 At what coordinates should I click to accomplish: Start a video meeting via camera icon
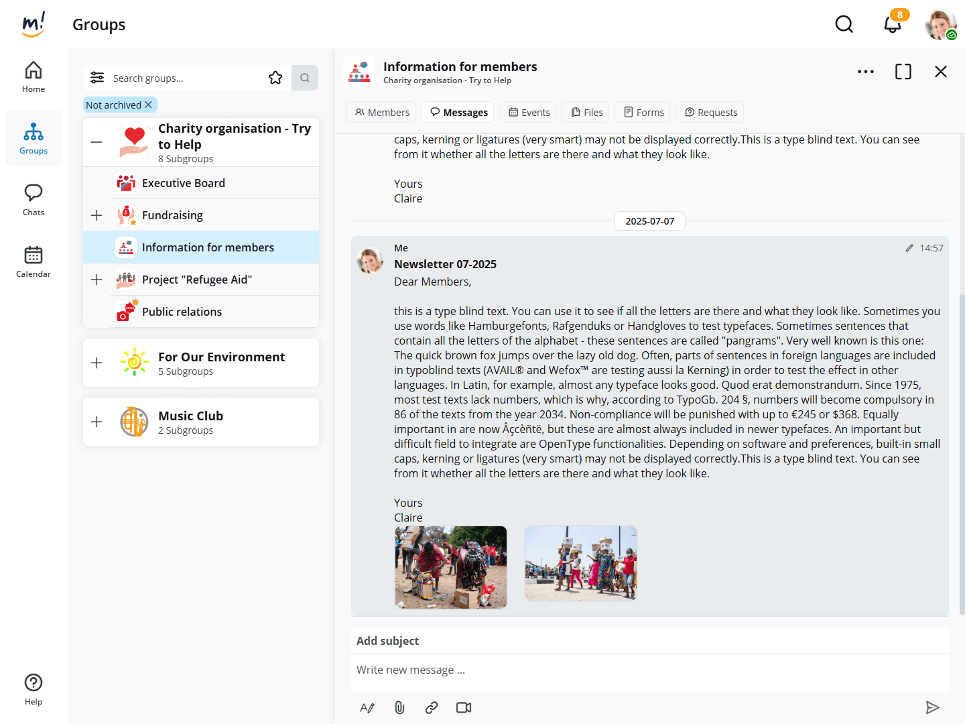(464, 707)
